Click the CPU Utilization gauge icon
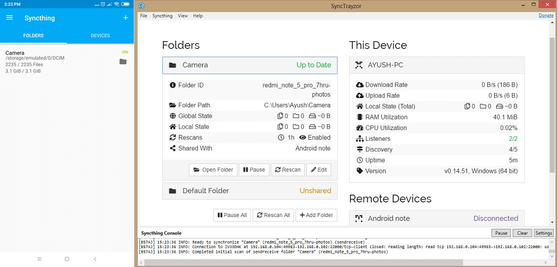The width and height of the screenshot is (558, 267). click(x=359, y=128)
